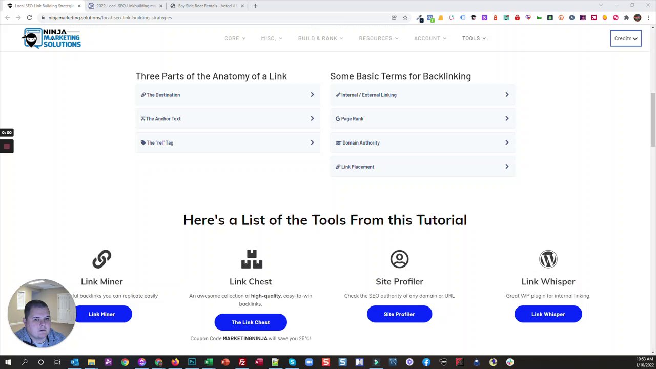Close the 2022-Local-SEO-Linkbuilding tab
The height and width of the screenshot is (369, 656).
(x=160, y=6)
